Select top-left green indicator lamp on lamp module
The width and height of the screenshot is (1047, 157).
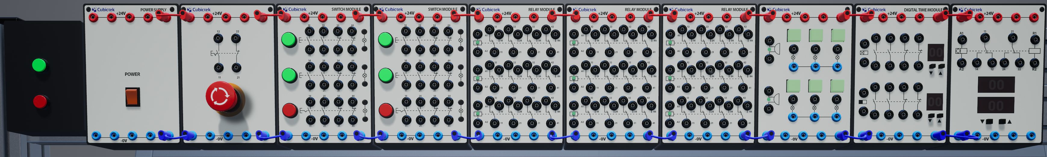tap(794, 36)
